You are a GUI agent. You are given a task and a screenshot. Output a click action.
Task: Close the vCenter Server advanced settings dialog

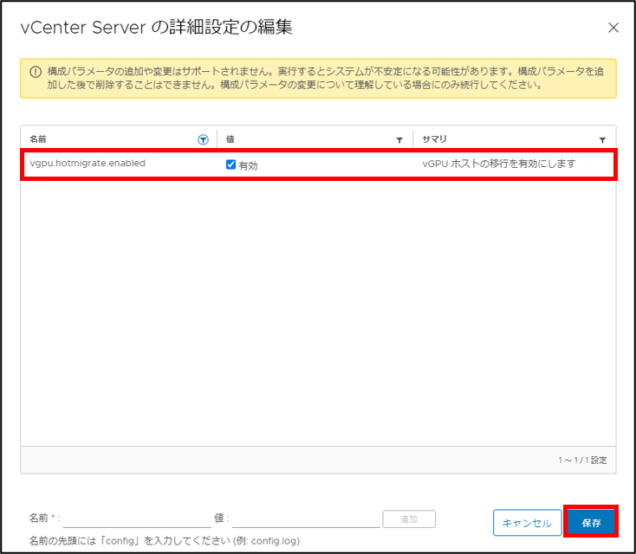613,28
